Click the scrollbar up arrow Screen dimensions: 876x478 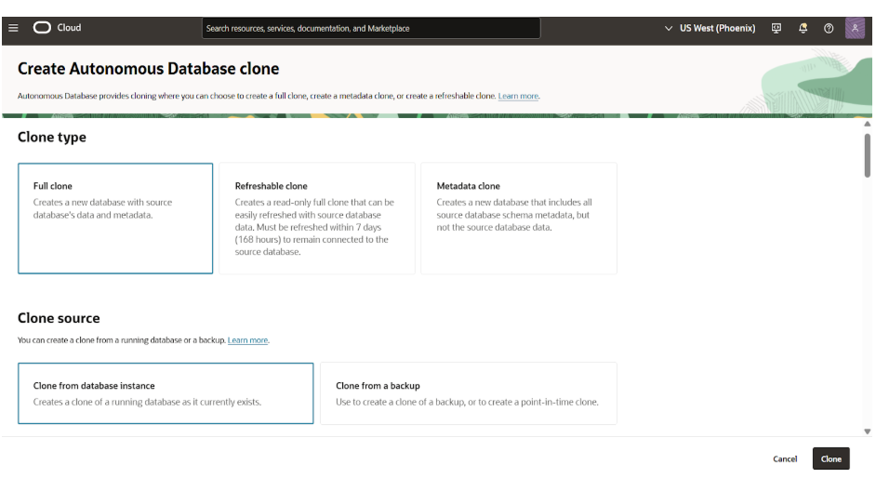[867, 124]
